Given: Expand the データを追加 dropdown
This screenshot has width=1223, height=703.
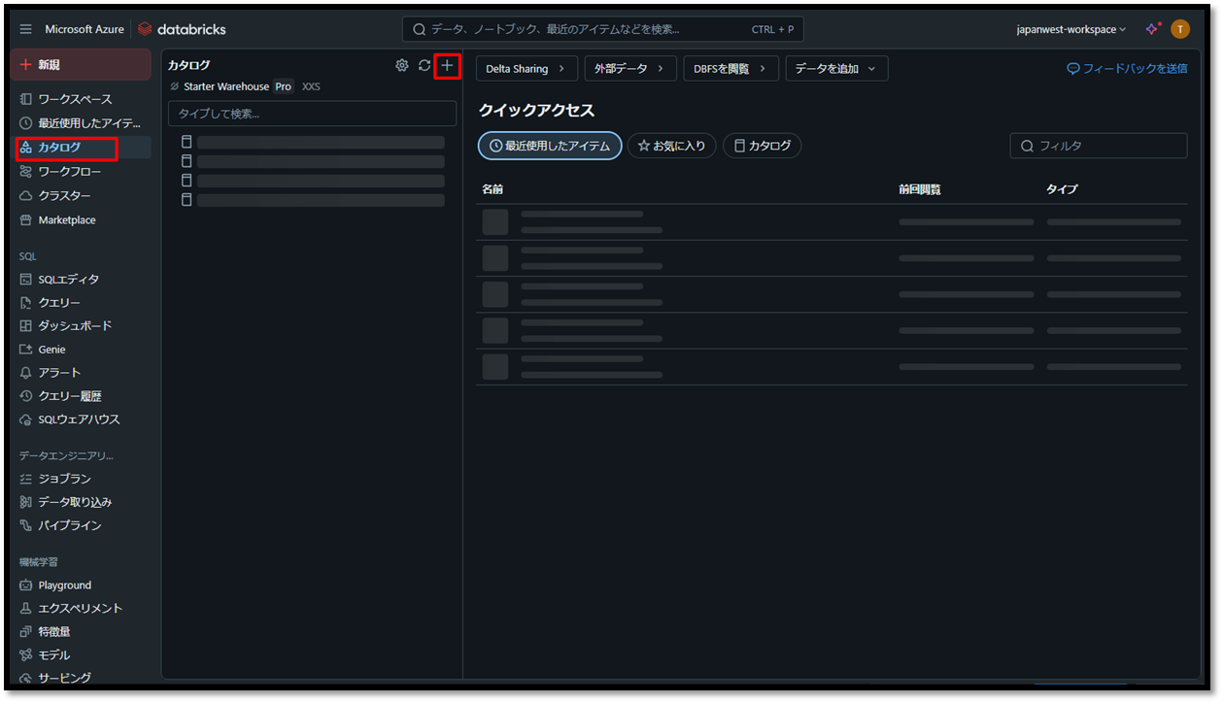Looking at the screenshot, I should pyautogui.click(x=835, y=69).
